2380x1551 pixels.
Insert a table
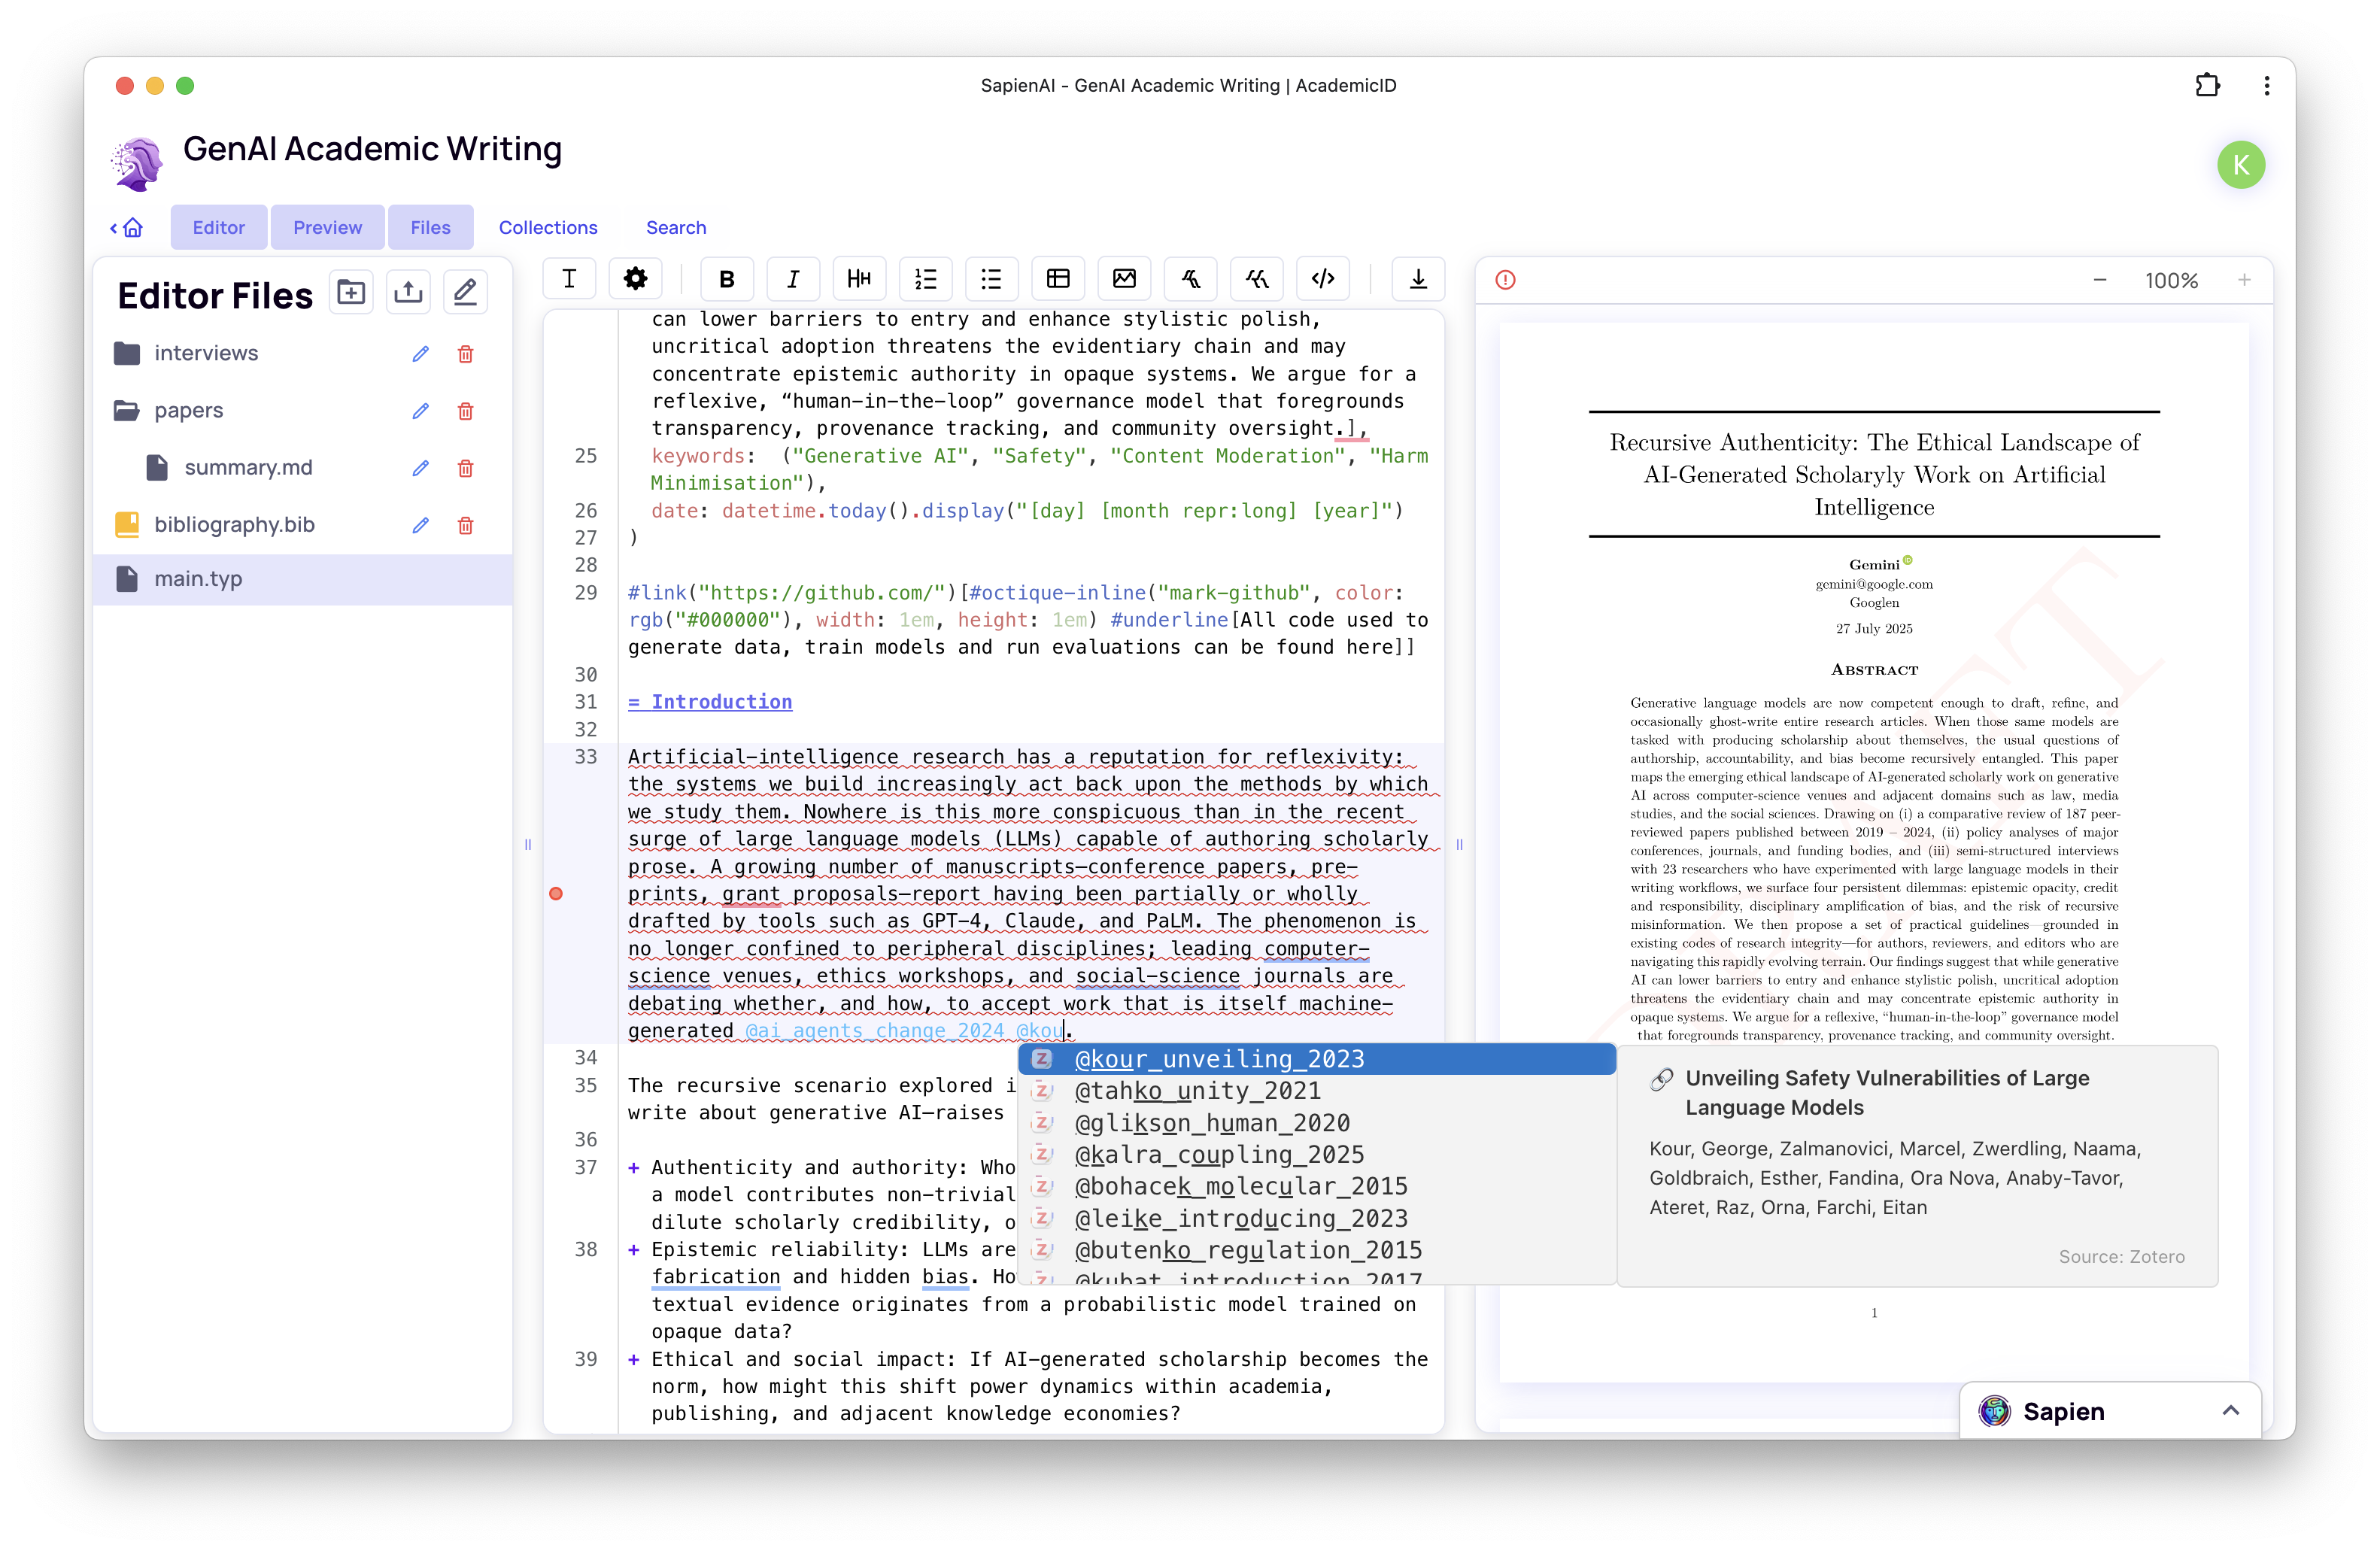[1058, 279]
